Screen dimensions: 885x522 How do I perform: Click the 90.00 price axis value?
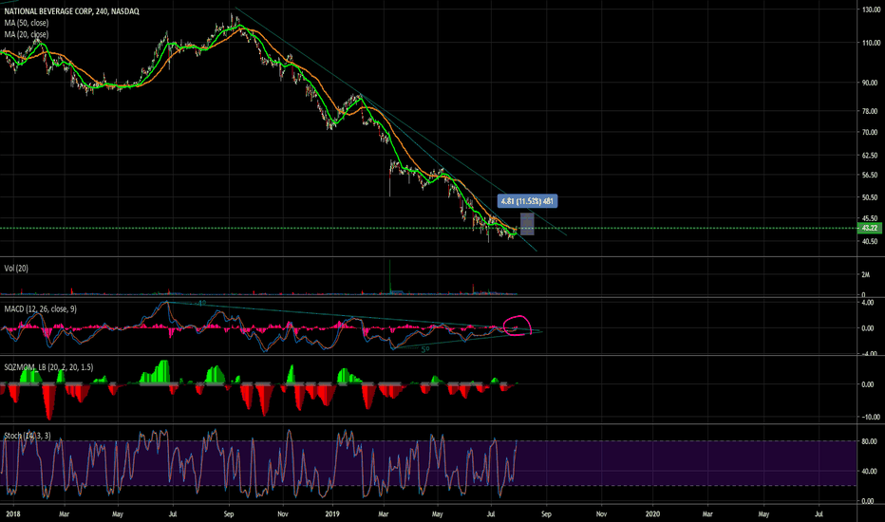click(871, 83)
